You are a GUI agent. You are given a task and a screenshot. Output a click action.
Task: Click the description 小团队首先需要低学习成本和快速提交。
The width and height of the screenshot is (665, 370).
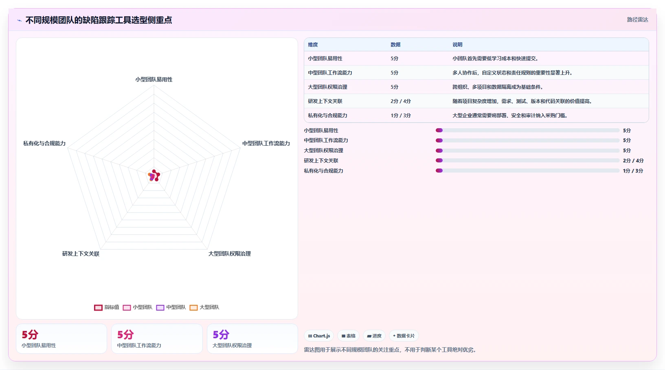point(496,59)
